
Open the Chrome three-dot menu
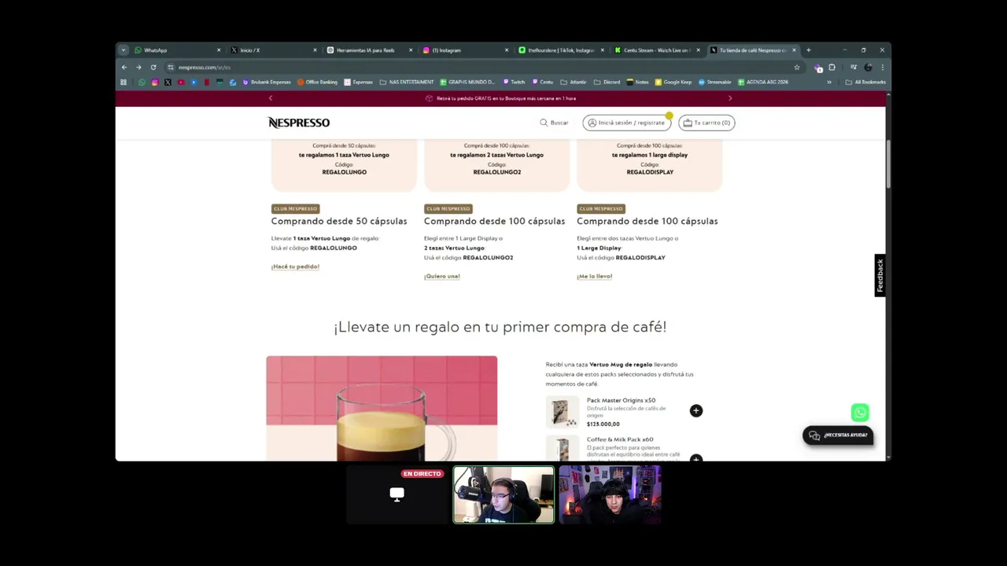pyautogui.click(x=882, y=68)
